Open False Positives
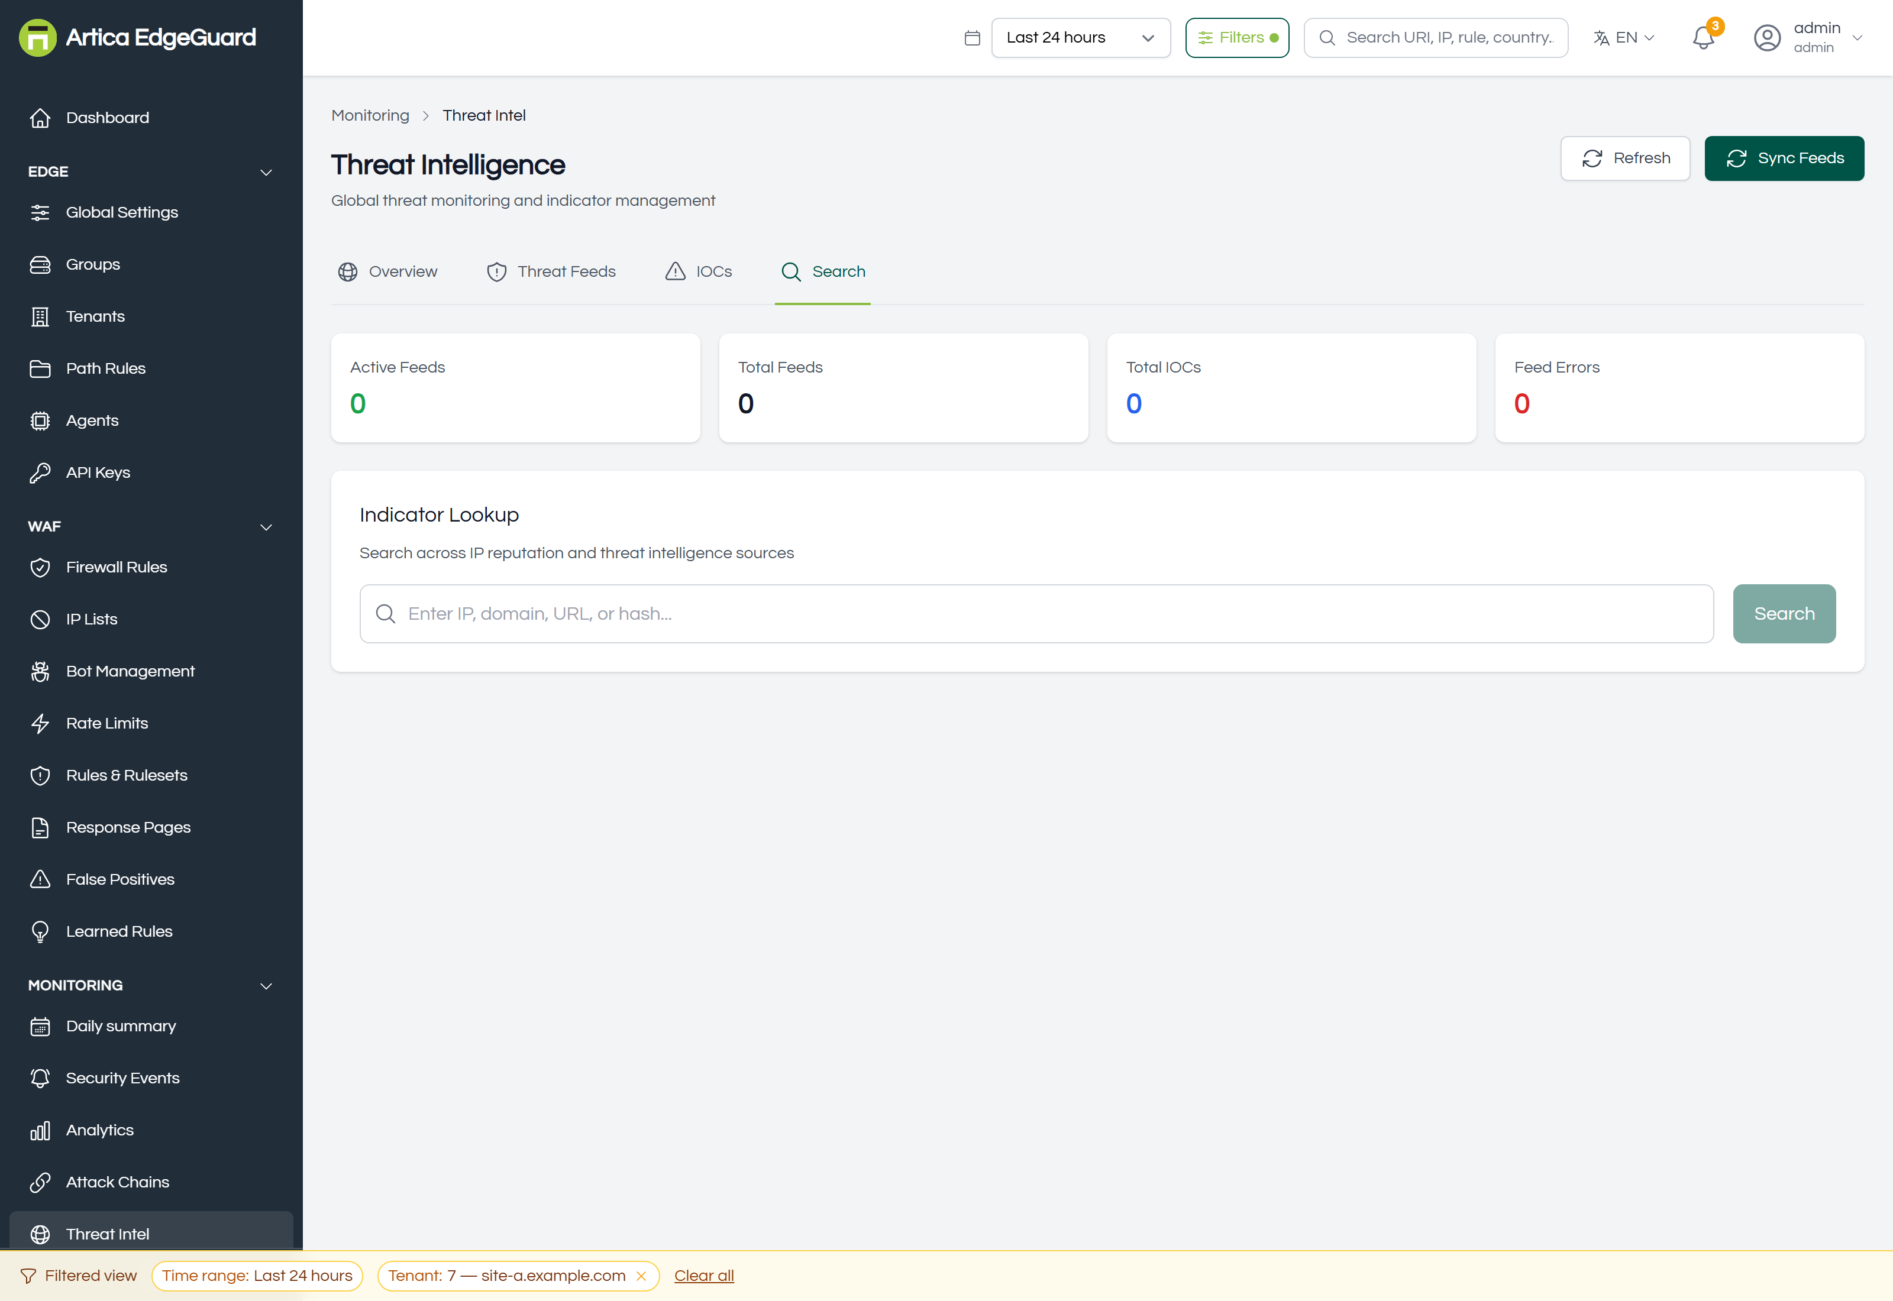The image size is (1893, 1301). click(151, 879)
